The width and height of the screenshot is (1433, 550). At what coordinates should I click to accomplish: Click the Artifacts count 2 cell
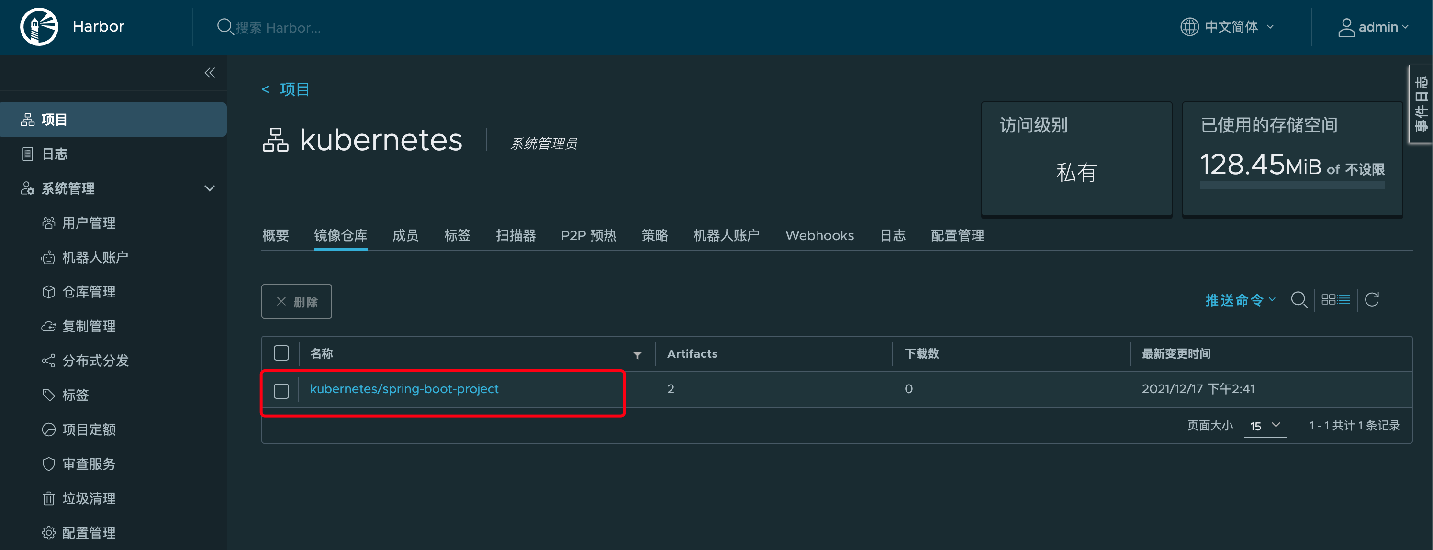[x=671, y=389]
